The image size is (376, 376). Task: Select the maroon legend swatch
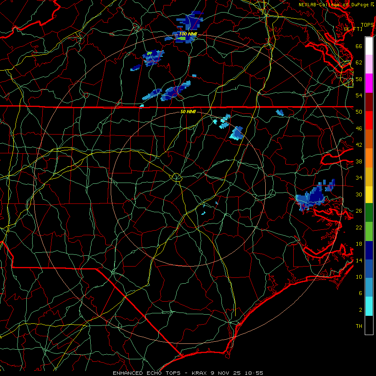pyautogui.click(x=369, y=102)
